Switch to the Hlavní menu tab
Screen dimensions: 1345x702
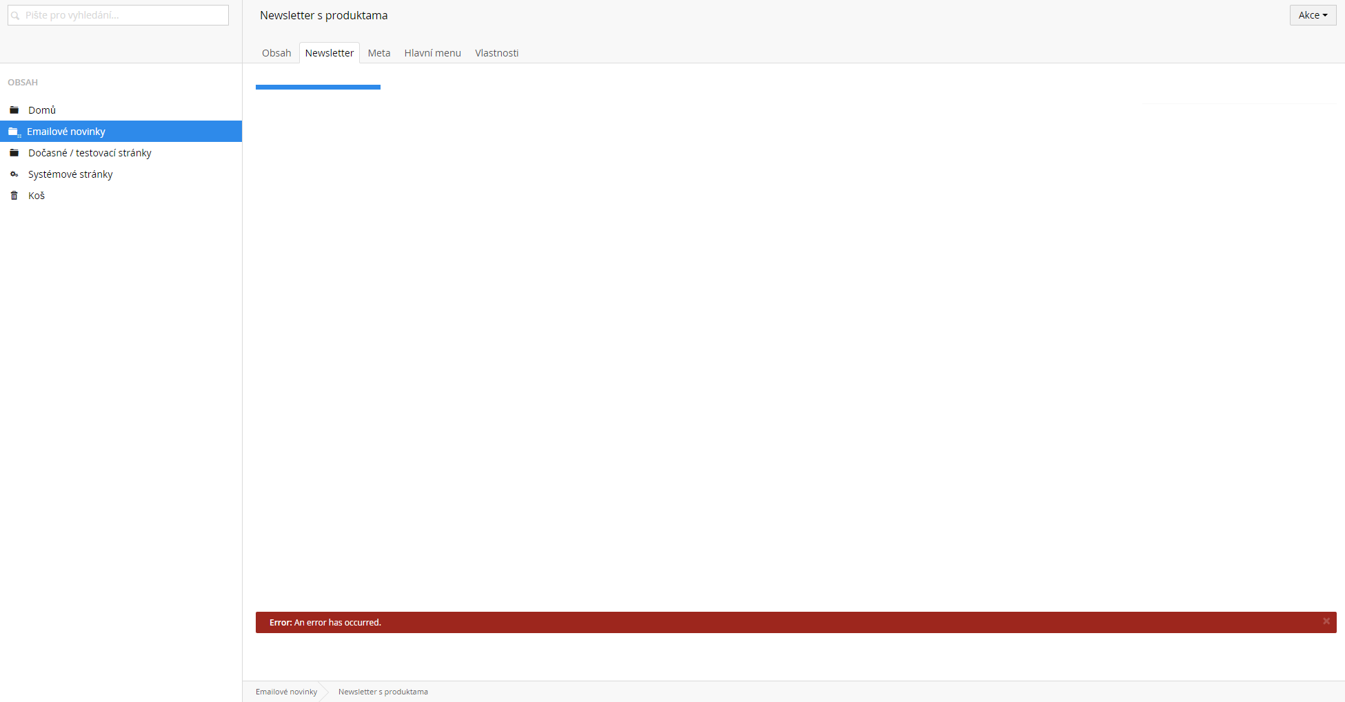(x=433, y=53)
